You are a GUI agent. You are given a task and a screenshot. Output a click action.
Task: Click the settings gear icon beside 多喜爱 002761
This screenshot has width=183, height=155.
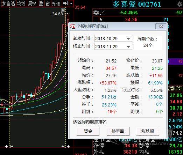click(x=180, y=4)
